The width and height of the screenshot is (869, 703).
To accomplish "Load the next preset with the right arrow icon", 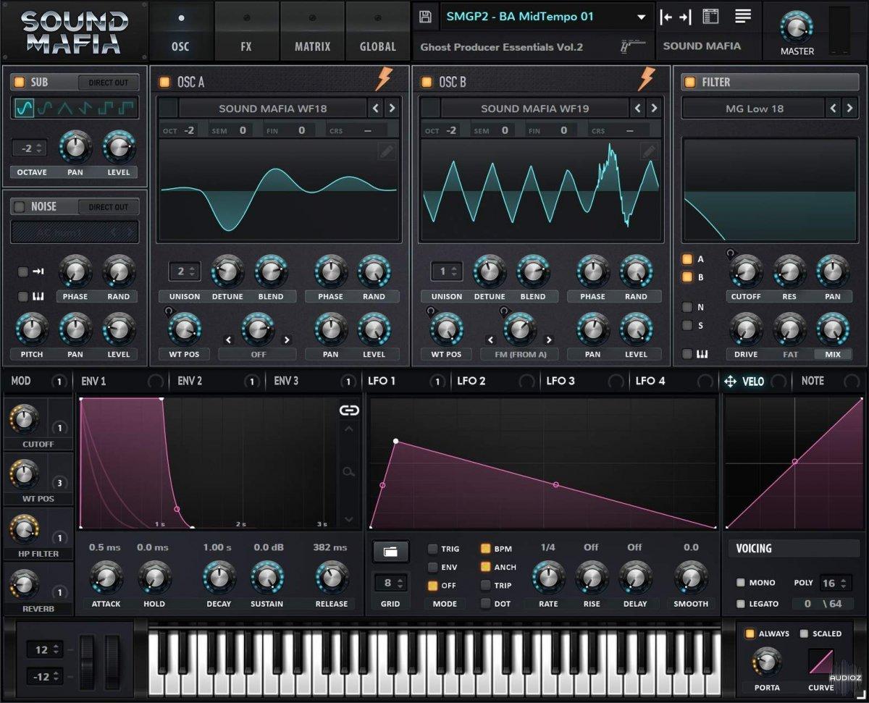I will pyautogui.click(x=685, y=17).
